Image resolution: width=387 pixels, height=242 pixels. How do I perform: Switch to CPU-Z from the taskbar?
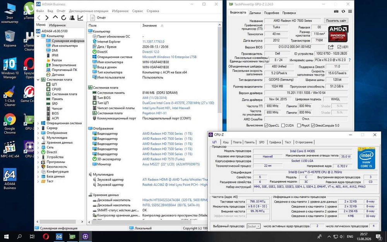coord(86,237)
